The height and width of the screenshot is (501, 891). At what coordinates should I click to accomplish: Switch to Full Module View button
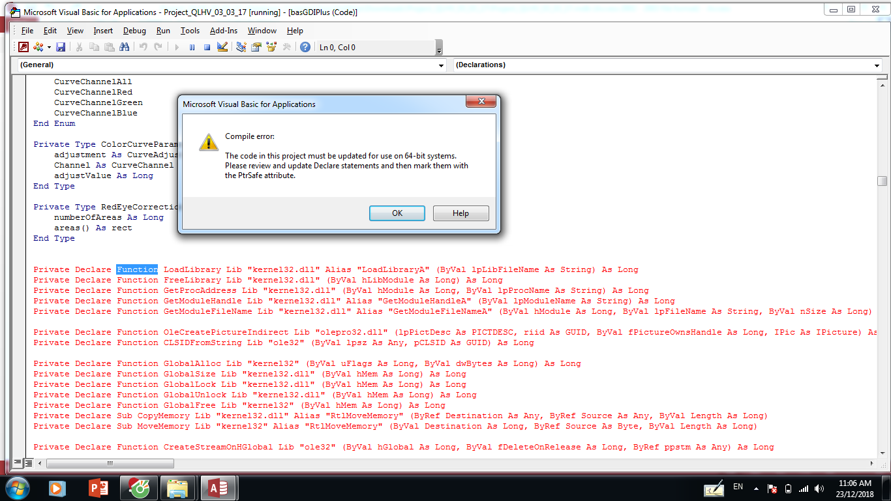click(x=29, y=463)
